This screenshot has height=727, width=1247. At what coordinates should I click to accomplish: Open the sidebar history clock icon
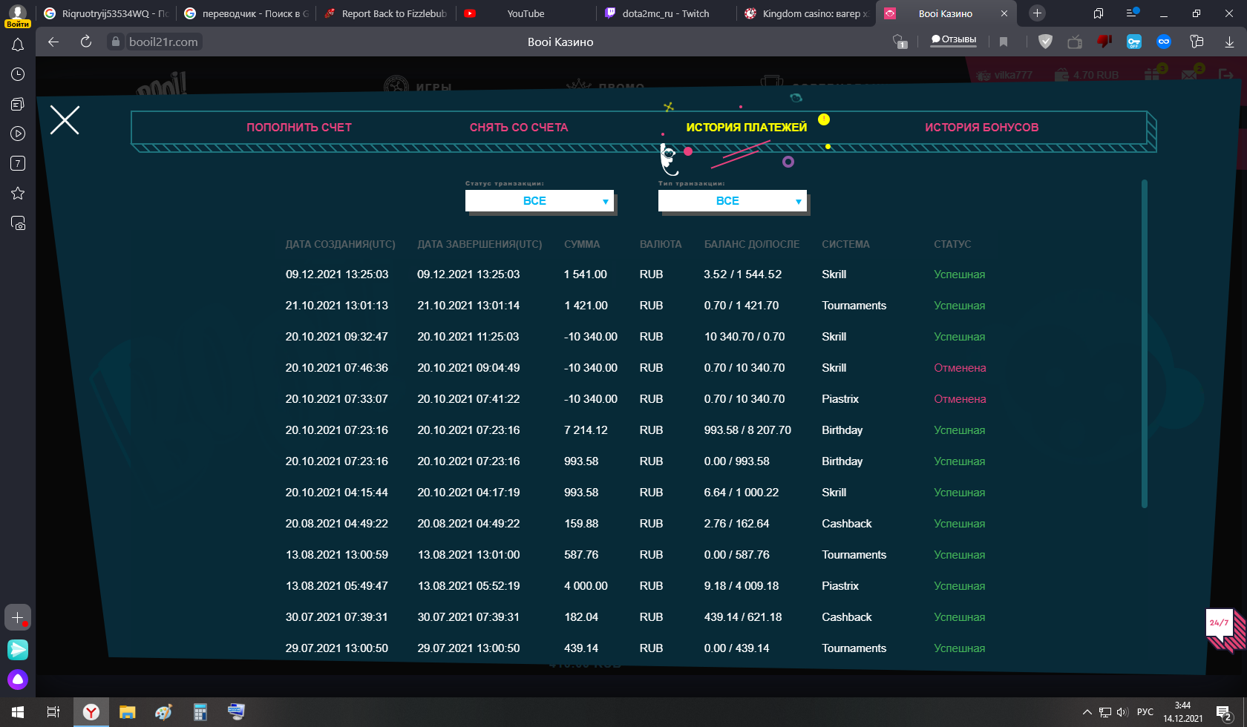tap(18, 74)
